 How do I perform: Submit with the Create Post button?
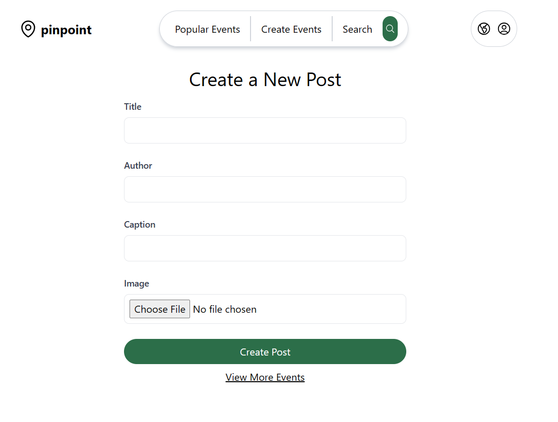[x=265, y=351]
